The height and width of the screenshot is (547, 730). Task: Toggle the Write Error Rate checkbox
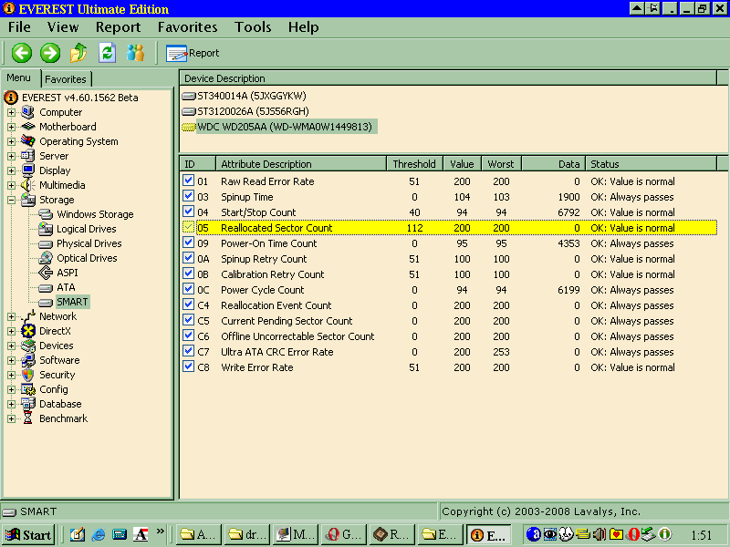(x=189, y=367)
